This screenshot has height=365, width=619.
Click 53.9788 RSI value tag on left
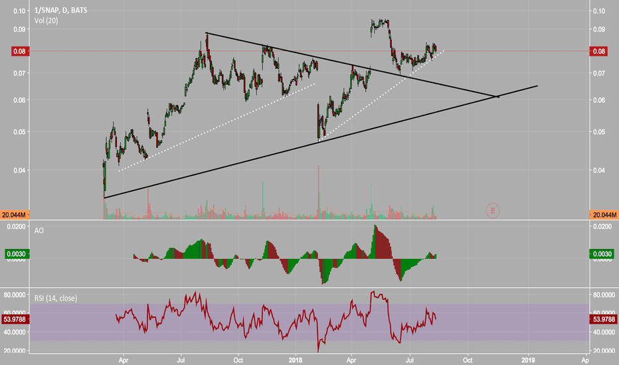[x=16, y=319]
